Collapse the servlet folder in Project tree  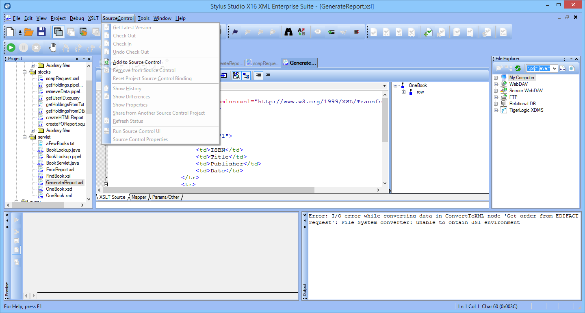25,137
